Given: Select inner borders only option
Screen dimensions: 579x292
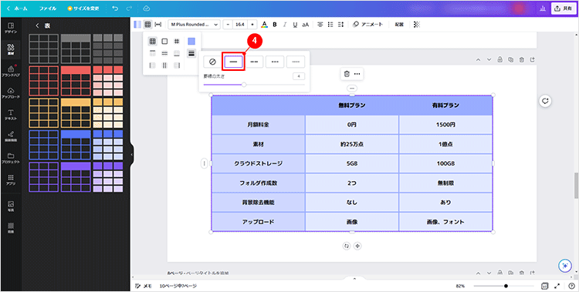Looking at the screenshot, I should pos(177,42).
